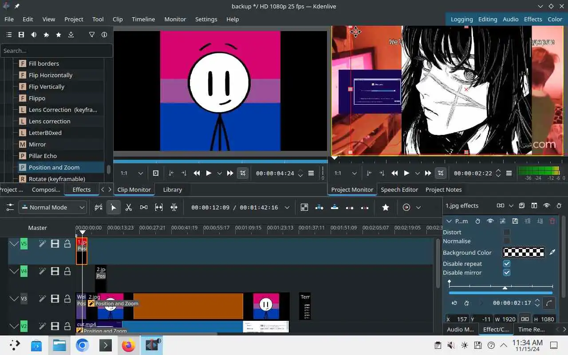Uncheck Disable mirror
This screenshot has height=355, width=568.
point(507,272)
